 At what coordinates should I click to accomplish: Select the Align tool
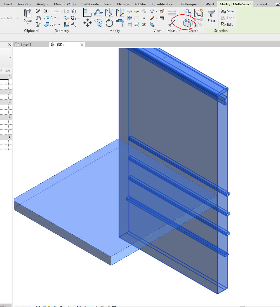coord(87,12)
